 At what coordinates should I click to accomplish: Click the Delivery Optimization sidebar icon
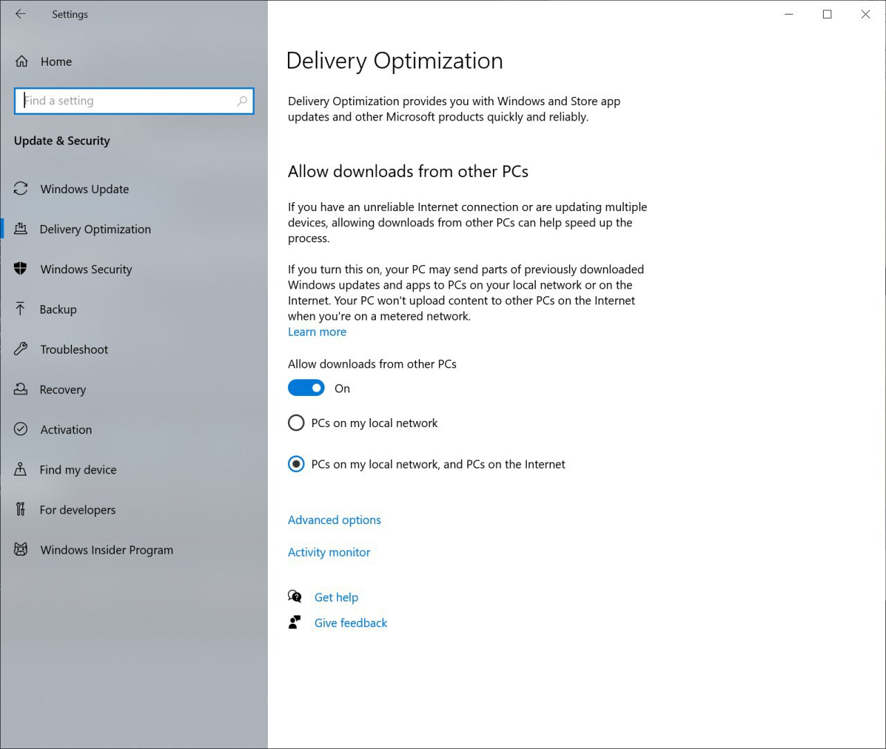(x=21, y=228)
